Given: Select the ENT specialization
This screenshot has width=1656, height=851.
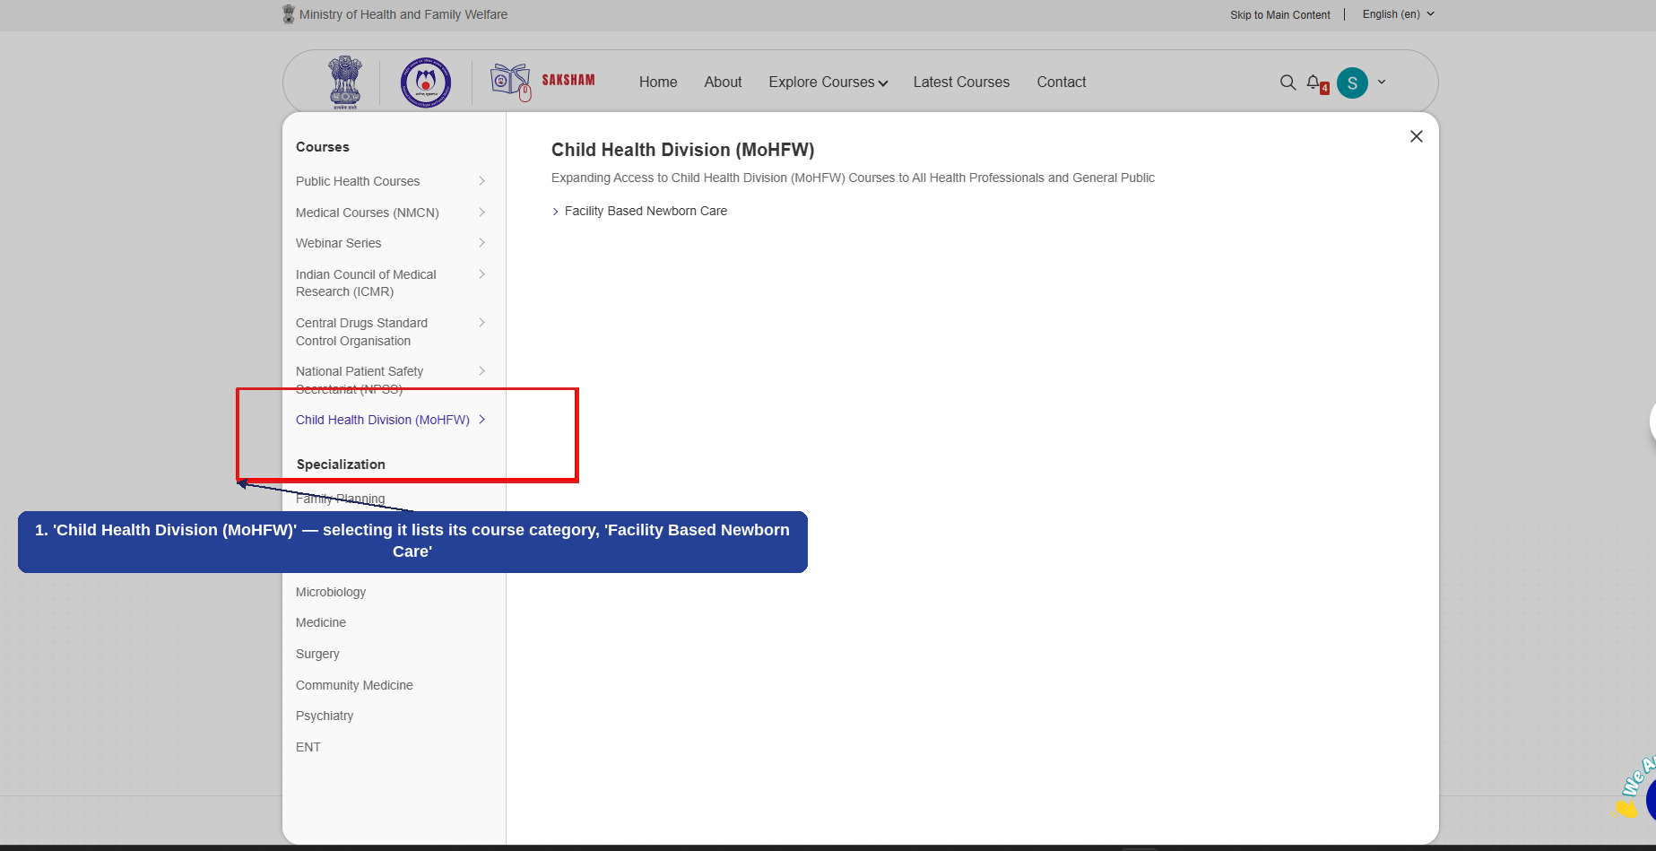Looking at the screenshot, I should (308, 747).
